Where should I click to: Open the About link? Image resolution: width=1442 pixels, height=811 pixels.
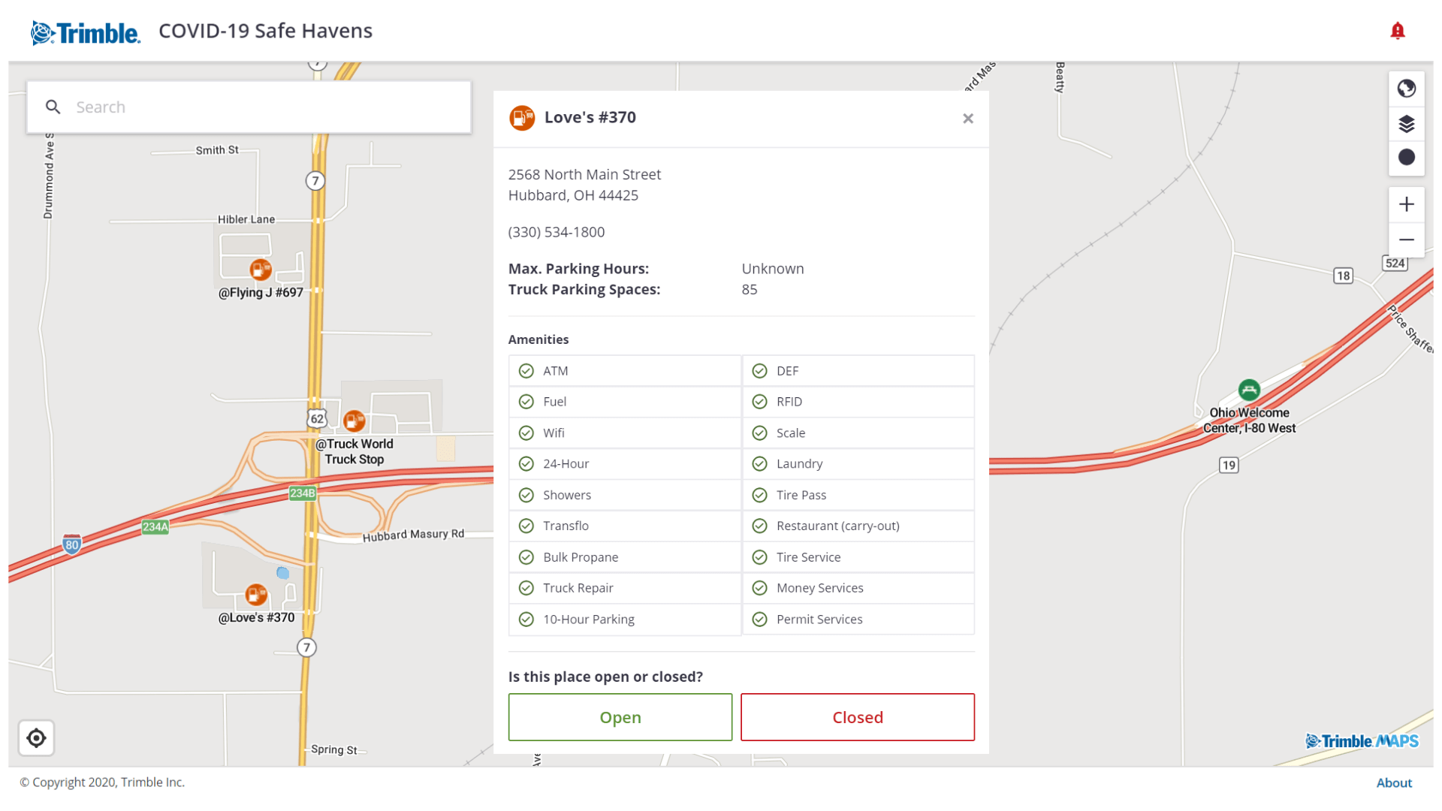pos(1394,782)
